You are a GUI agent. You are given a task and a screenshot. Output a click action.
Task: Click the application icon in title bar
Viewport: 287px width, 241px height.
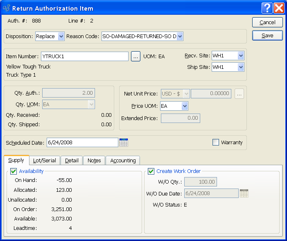[x=7, y=8]
